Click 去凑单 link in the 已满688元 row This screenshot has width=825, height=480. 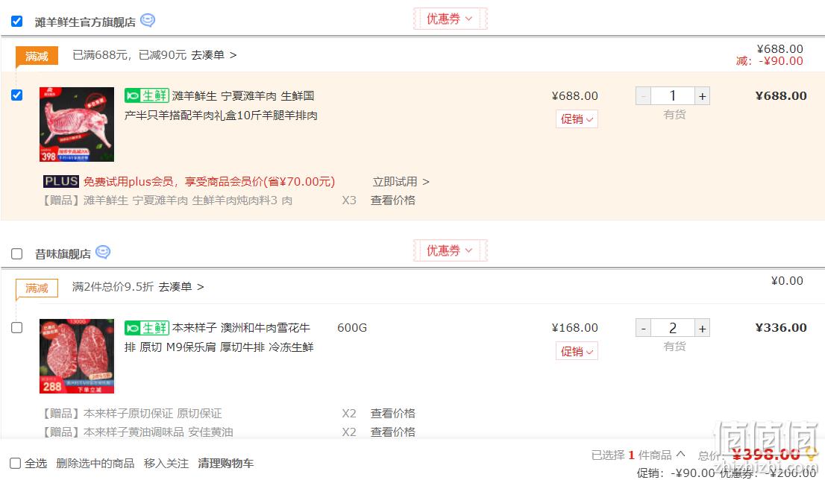click(x=213, y=55)
